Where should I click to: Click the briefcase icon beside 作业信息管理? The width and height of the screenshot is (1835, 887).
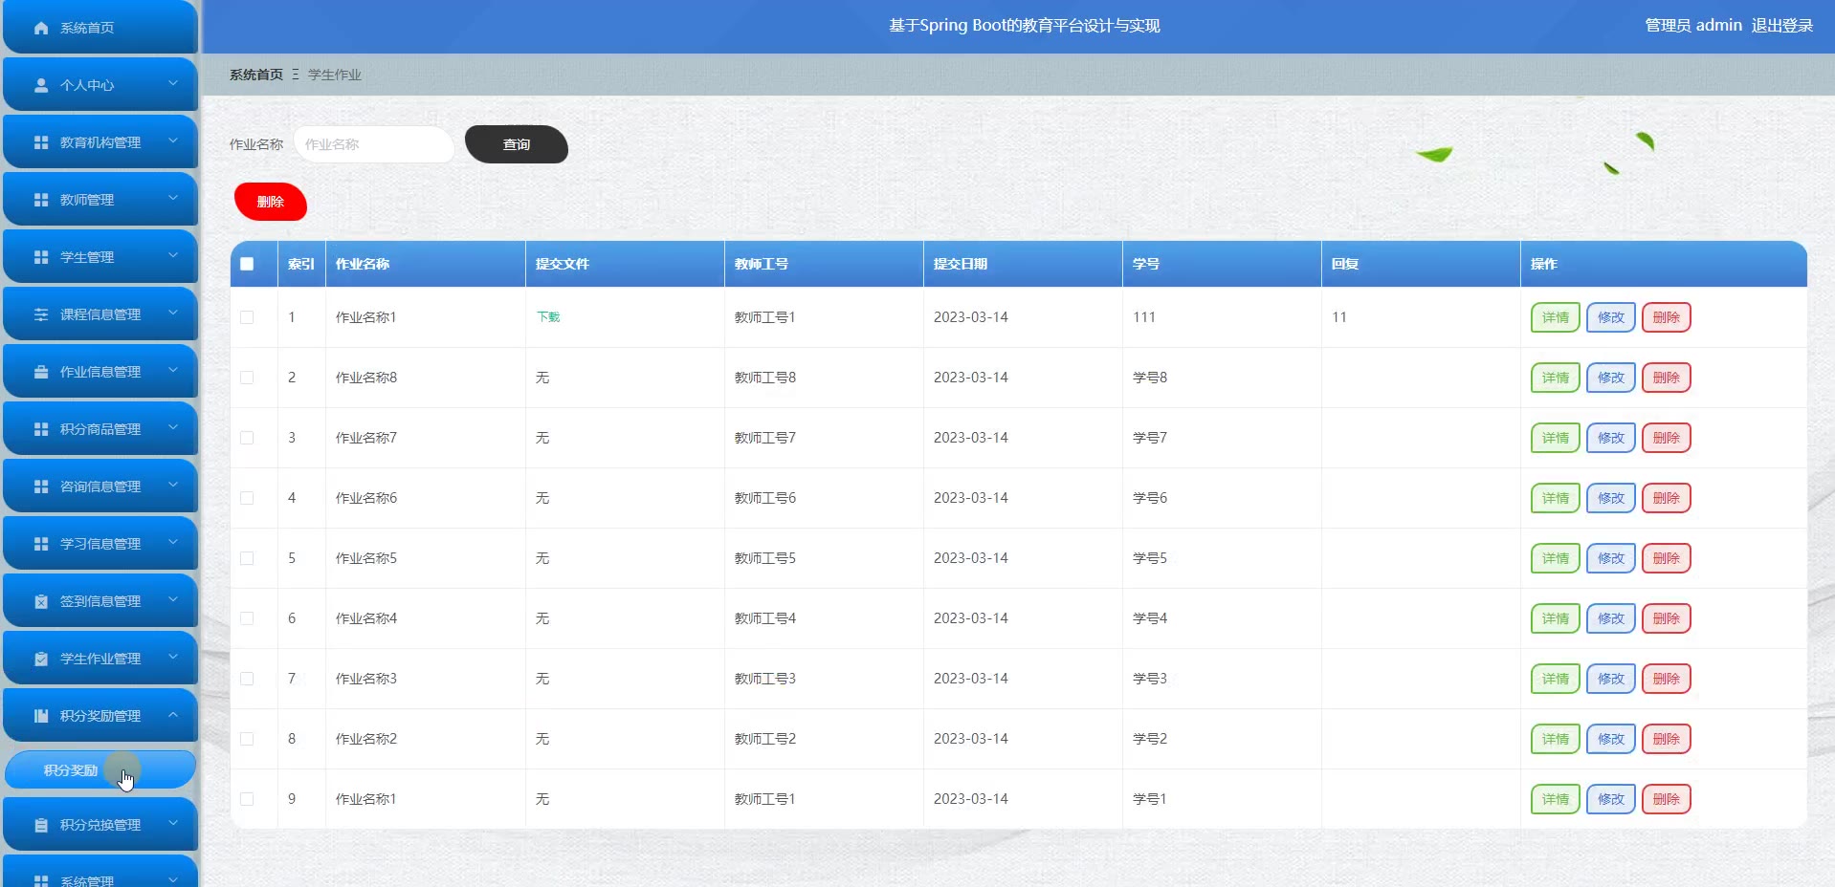click(x=41, y=372)
